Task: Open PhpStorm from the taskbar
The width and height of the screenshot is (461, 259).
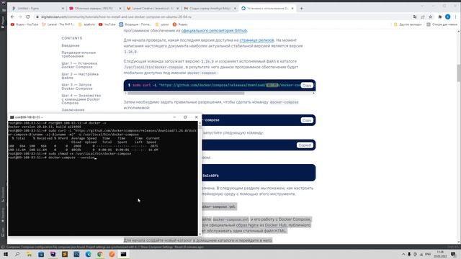Action: pos(53,254)
